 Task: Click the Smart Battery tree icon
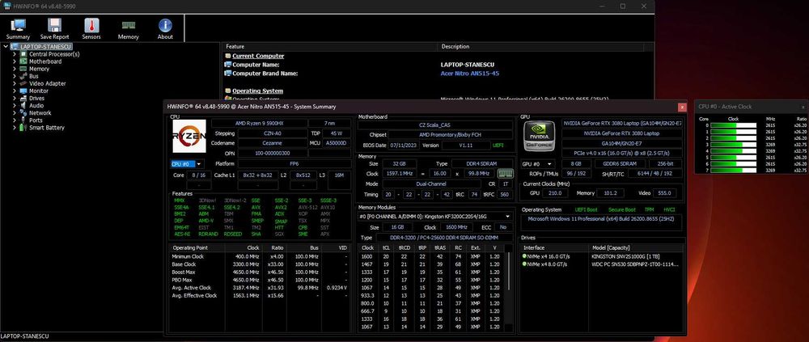pyautogui.click(x=23, y=128)
